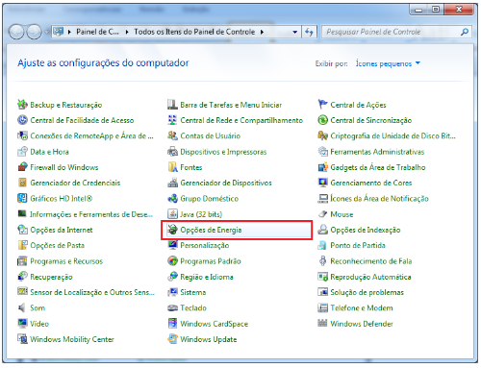Click the search magnifier icon
Image resolution: width=481 pixels, height=368 pixels.
coord(465,32)
